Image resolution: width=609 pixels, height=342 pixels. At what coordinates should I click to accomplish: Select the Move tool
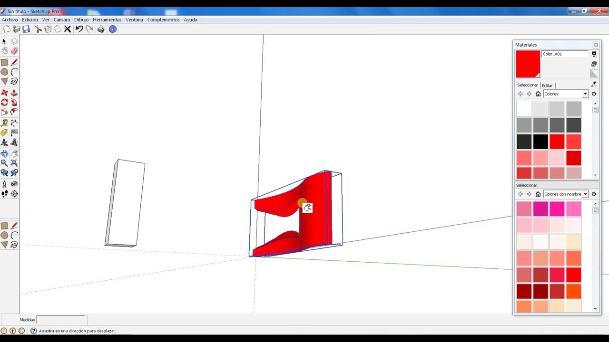click(4, 93)
